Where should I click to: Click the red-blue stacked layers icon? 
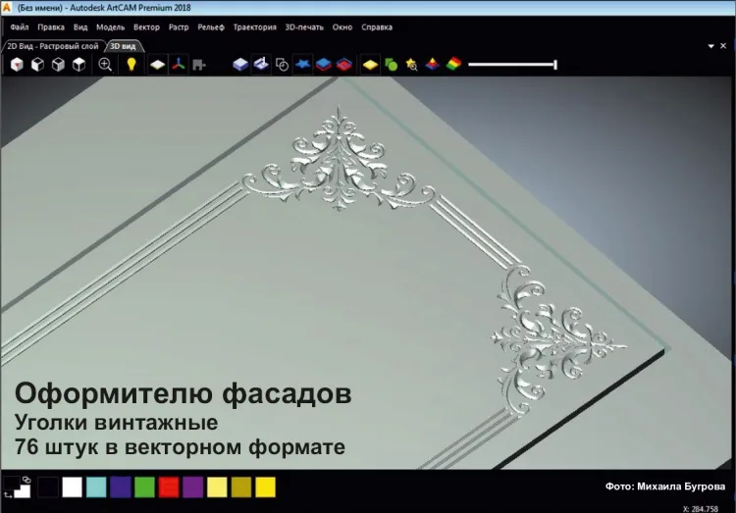pos(344,65)
